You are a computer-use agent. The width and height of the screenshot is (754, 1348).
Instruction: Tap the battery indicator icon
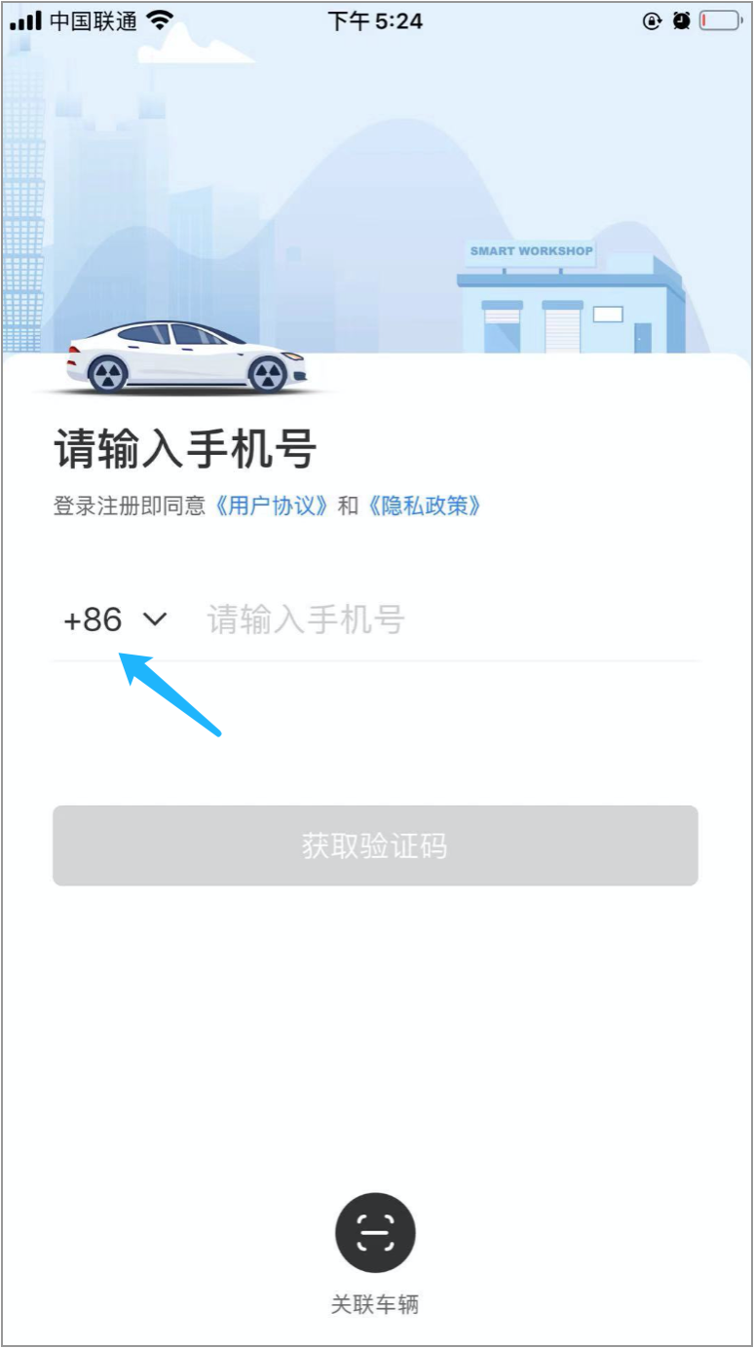point(719,20)
